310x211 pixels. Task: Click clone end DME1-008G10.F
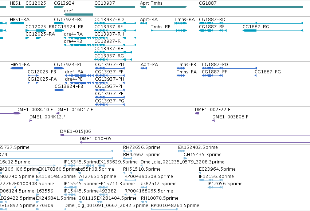(x=34, y=110)
